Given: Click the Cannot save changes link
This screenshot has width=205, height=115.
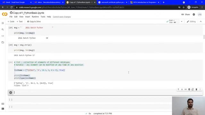Looking at the screenshot, I should (62, 17).
